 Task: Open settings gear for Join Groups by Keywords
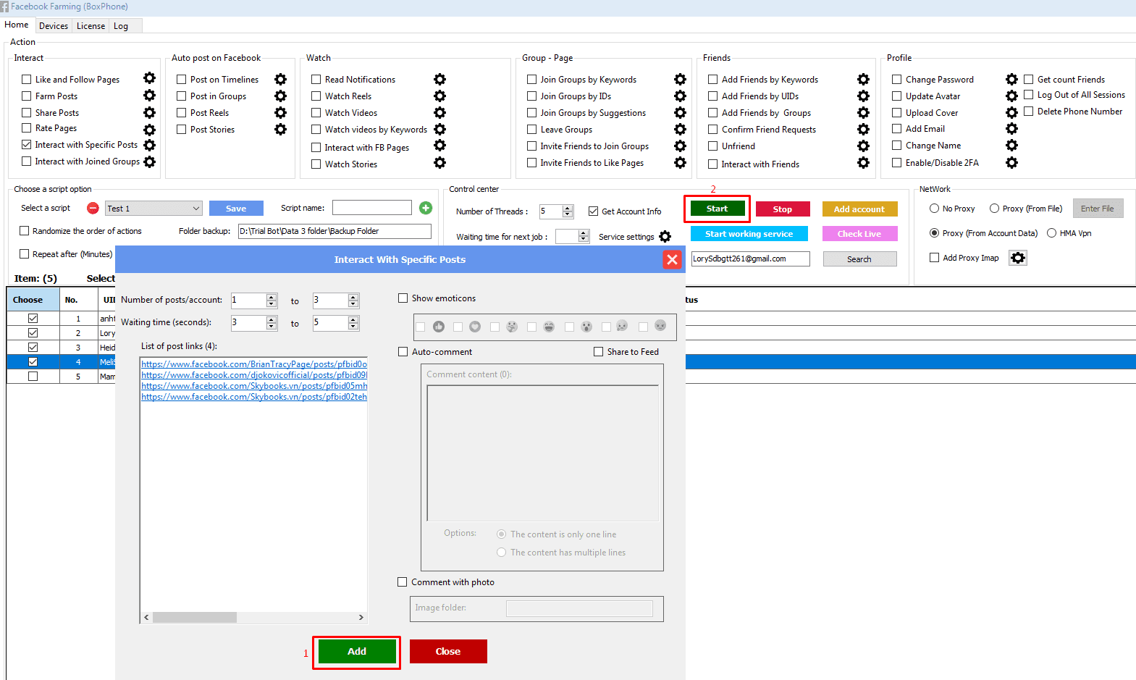pos(680,80)
